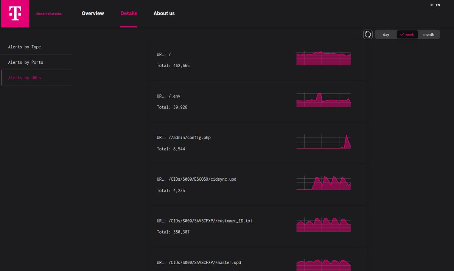Click the Sicherheitstacho title link
This screenshot has width=454, height=271.
point(49,14)
